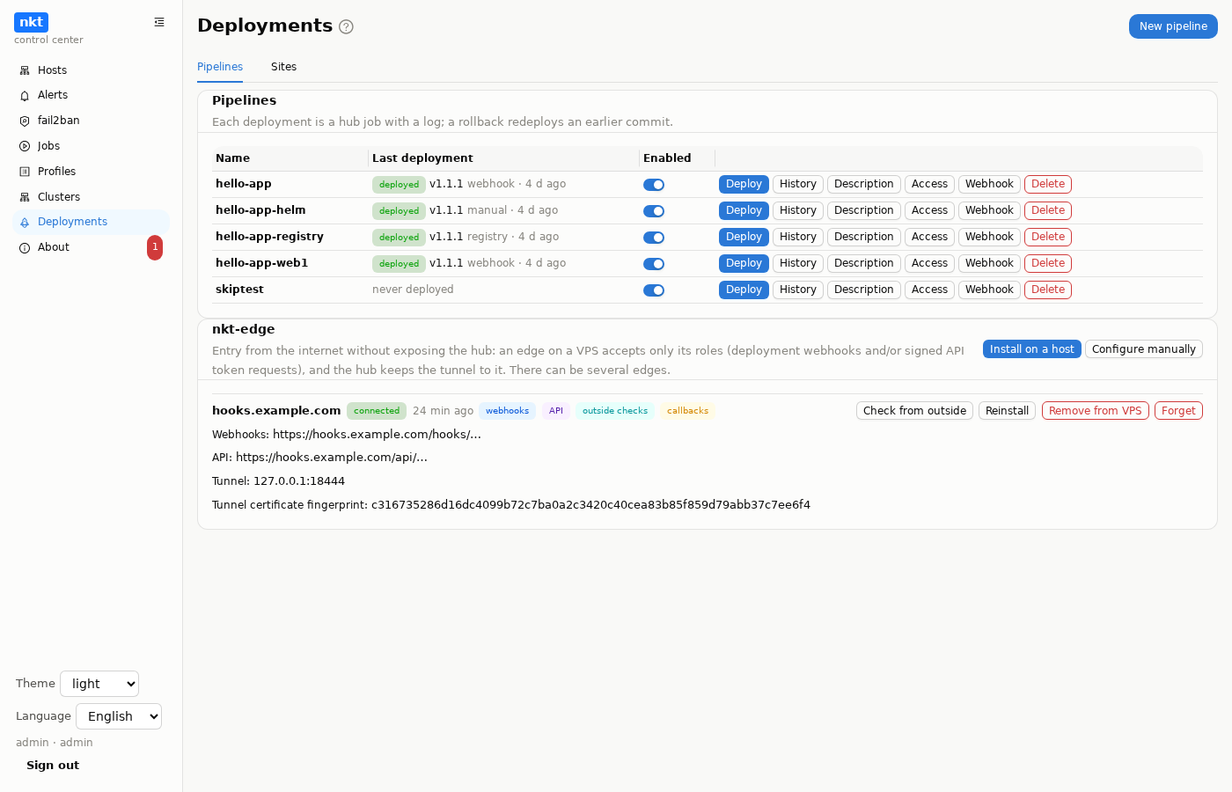Image resolution: width=1232 pixels, height=792 pixels.
Task: Run Check from outside for hooks.example.com
Action: [914, 411]
